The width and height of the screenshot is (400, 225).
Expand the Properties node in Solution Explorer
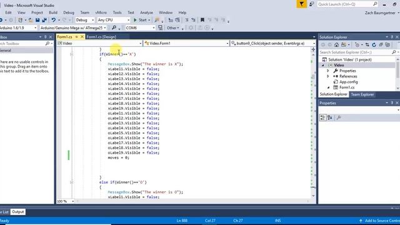click(x=328, y=71)
